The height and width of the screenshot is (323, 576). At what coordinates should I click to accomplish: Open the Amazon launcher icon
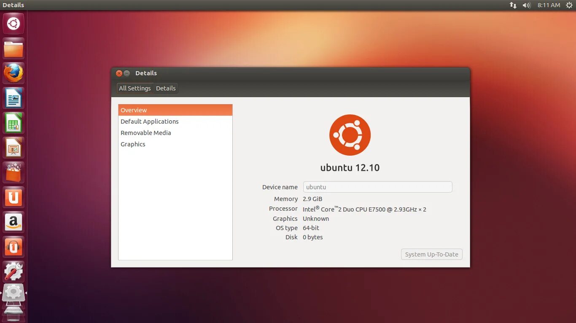pos(13,222)
